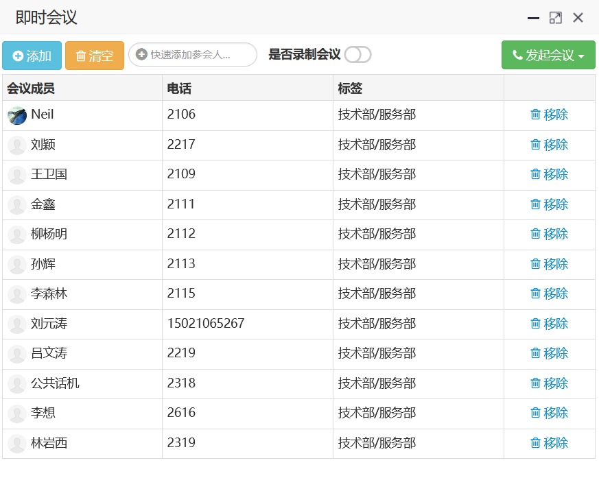Remove 林岩西 from the meeting
599x478 pixels.
pos(550,443)
